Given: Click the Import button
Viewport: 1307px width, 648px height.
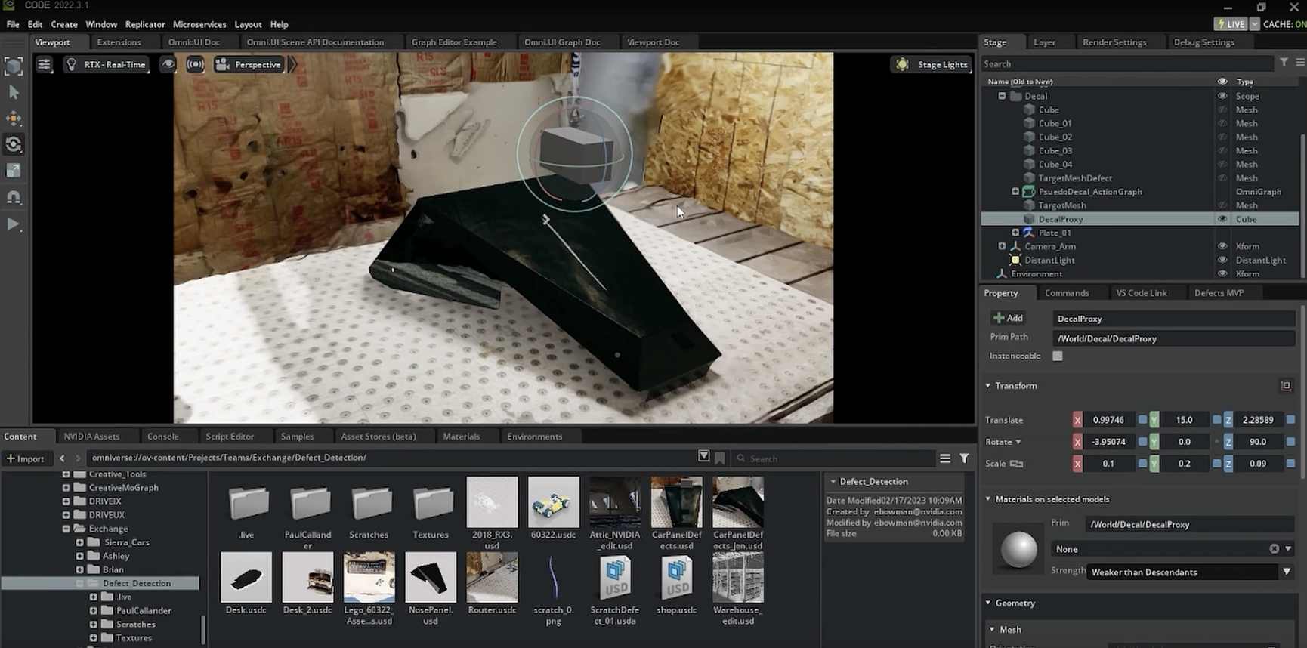Looking at the screenshot, I should point(25,458).
